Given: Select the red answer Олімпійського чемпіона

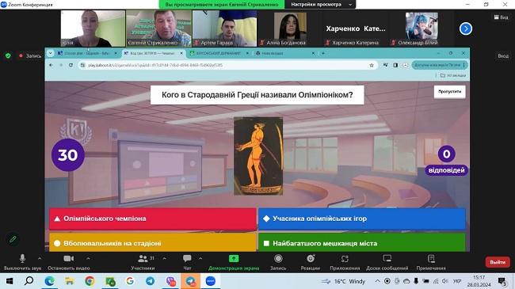Looking at the screenshot, I should [x=153, y=219].
